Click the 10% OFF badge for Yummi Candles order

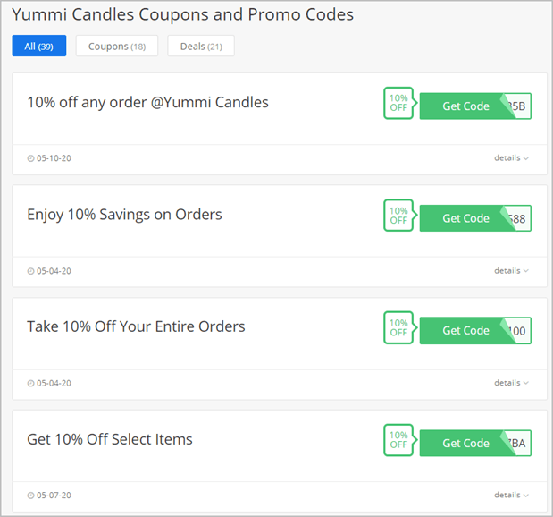click(398, 103)
